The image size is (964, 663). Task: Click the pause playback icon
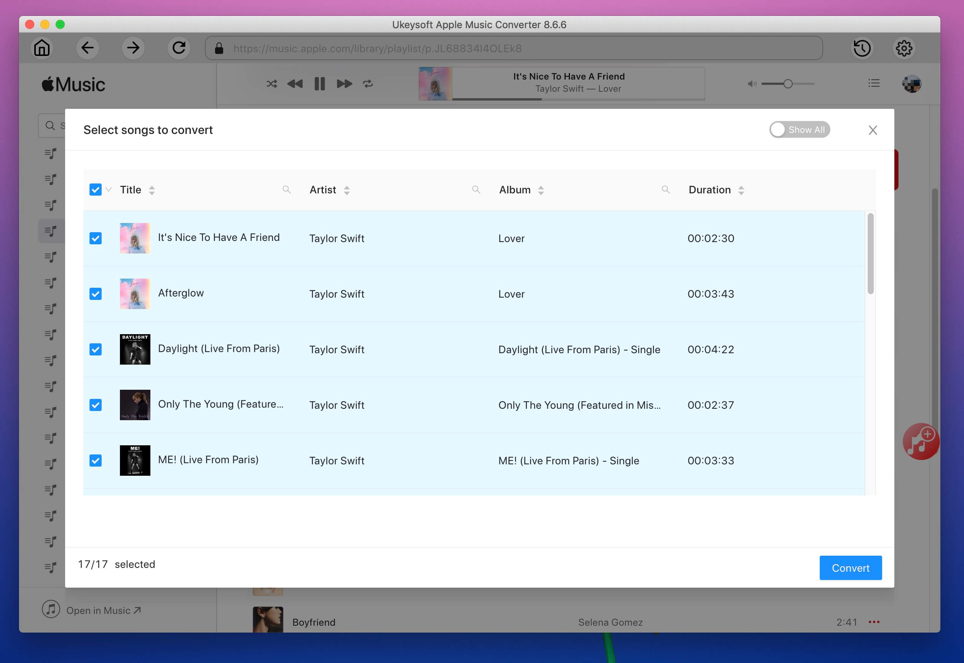[x=319, y=83]
